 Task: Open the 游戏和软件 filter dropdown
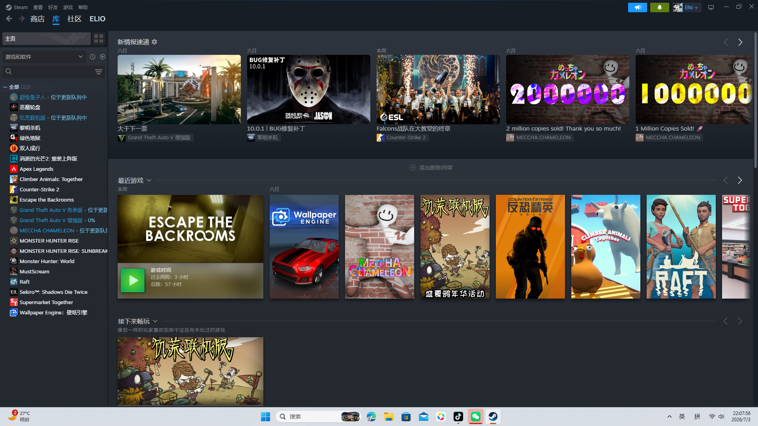[44, 57]
